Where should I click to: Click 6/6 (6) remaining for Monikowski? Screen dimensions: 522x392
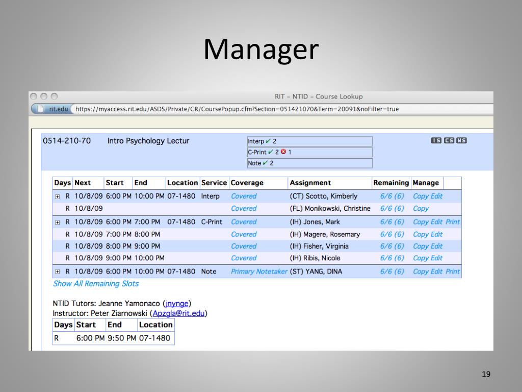(392, 208)
